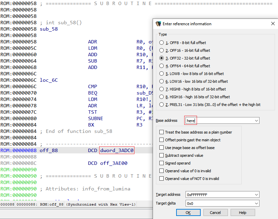The width and height of the screenshot is (278, 219).
Task: Open the Target address dropdown
Action: click(256, 194)
